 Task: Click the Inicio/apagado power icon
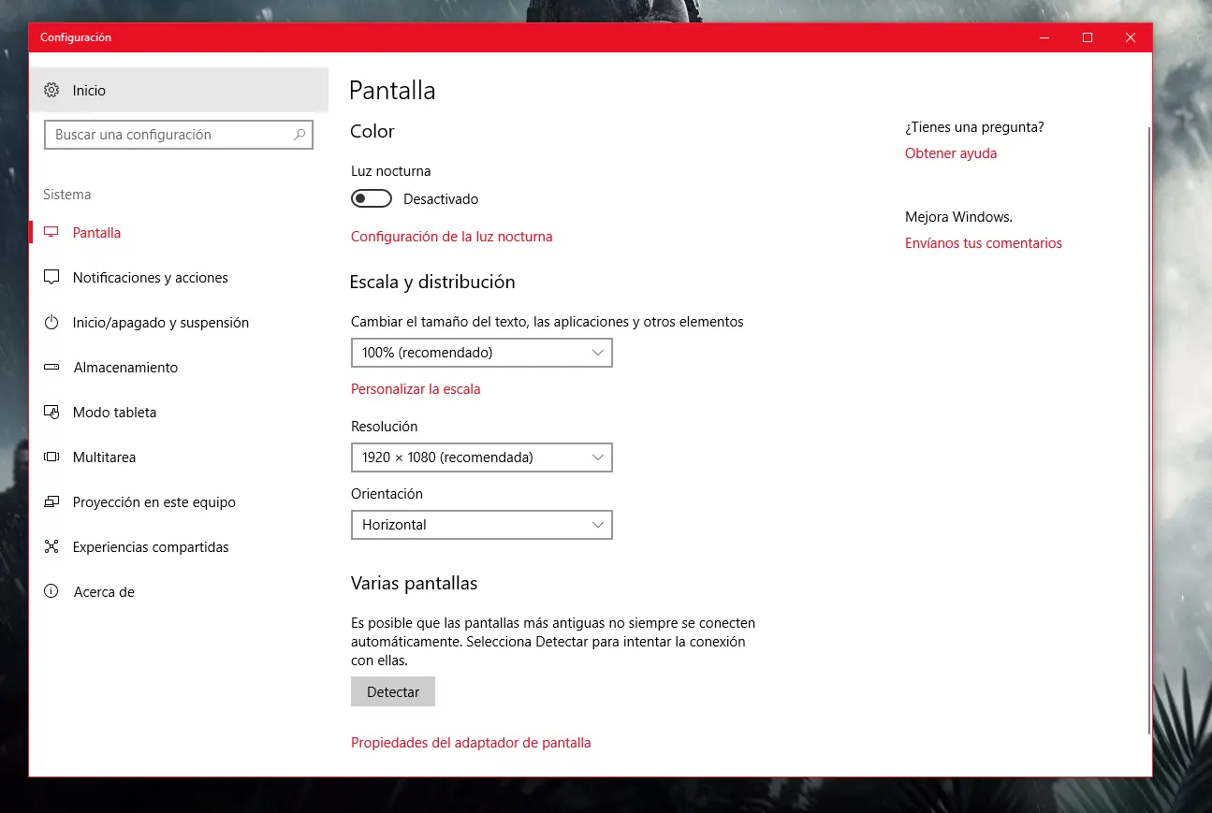point(51,323)
